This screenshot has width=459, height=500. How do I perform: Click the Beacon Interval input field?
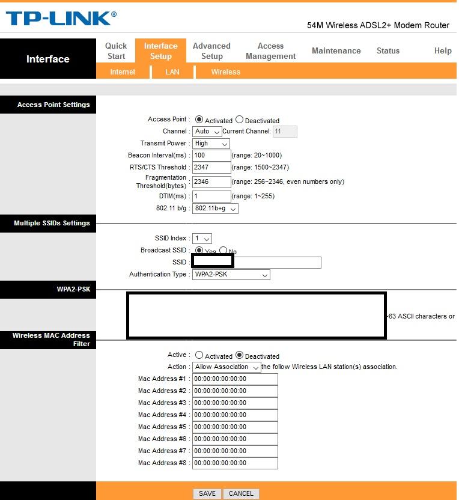pyautogui.click(x=211, y=155)
